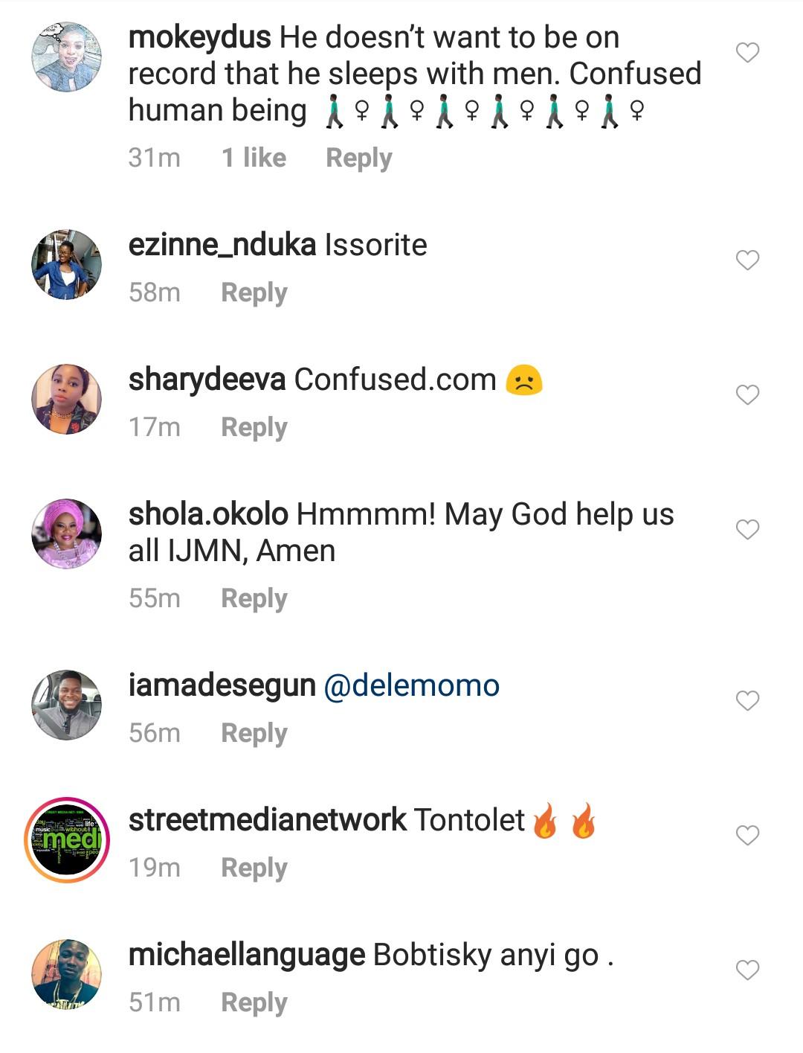Image resolution: width=803 pixels, height=1053 pixels.
Task: Like sharydeeva's Confused.com comment
Action: coord(747,394)
